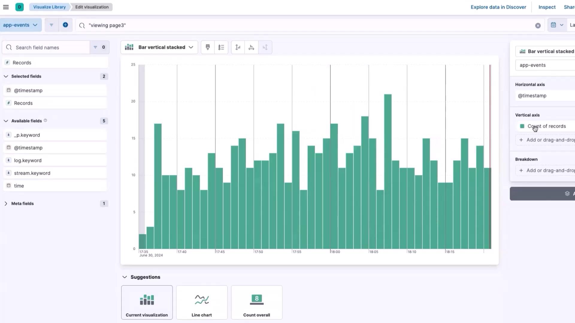Clear the search query with the X icon

pyautogui.click(x=538, y=25)
